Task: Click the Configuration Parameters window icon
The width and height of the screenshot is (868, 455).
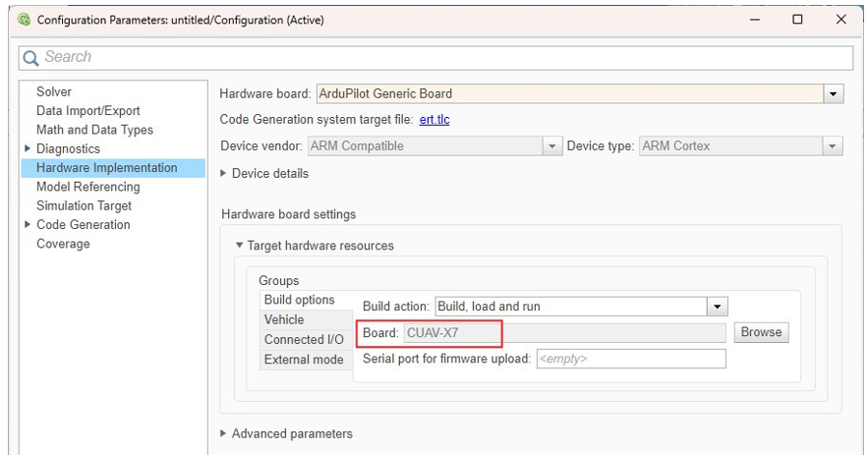Action: pos(24,20)
